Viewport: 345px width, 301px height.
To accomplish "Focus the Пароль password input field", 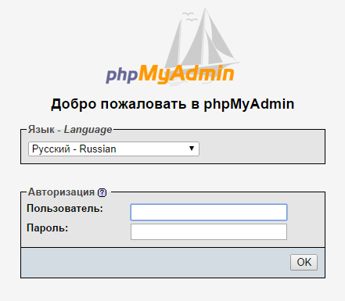I will tap(209, 231).
